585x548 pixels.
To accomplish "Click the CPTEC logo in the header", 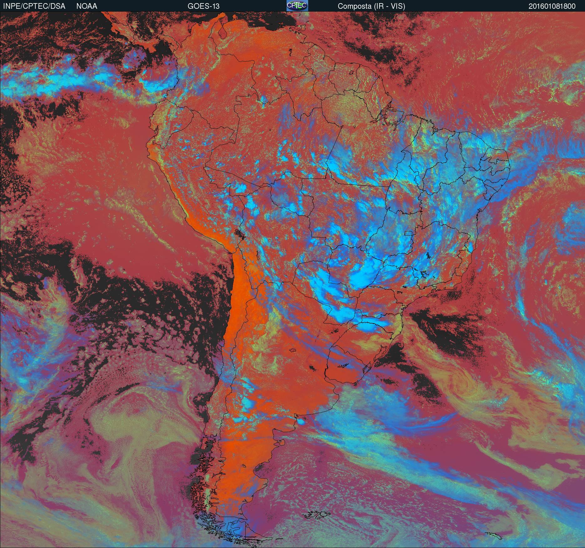I will coord(297,6).
